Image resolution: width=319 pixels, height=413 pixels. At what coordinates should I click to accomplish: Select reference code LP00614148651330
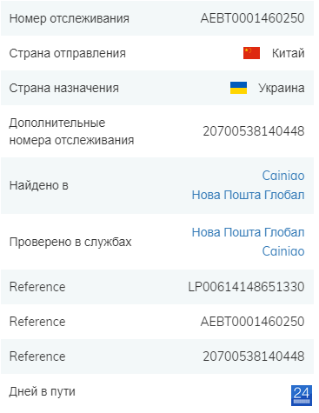click(246, 287)
